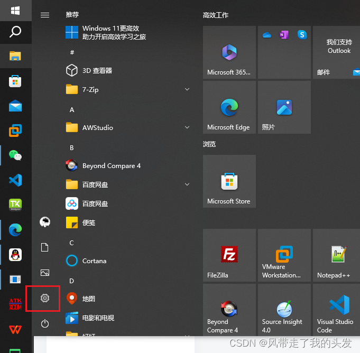The image size is (360, 353).
Task: Launch Microsoft Store from the taskbar
Action: (15, 81)
